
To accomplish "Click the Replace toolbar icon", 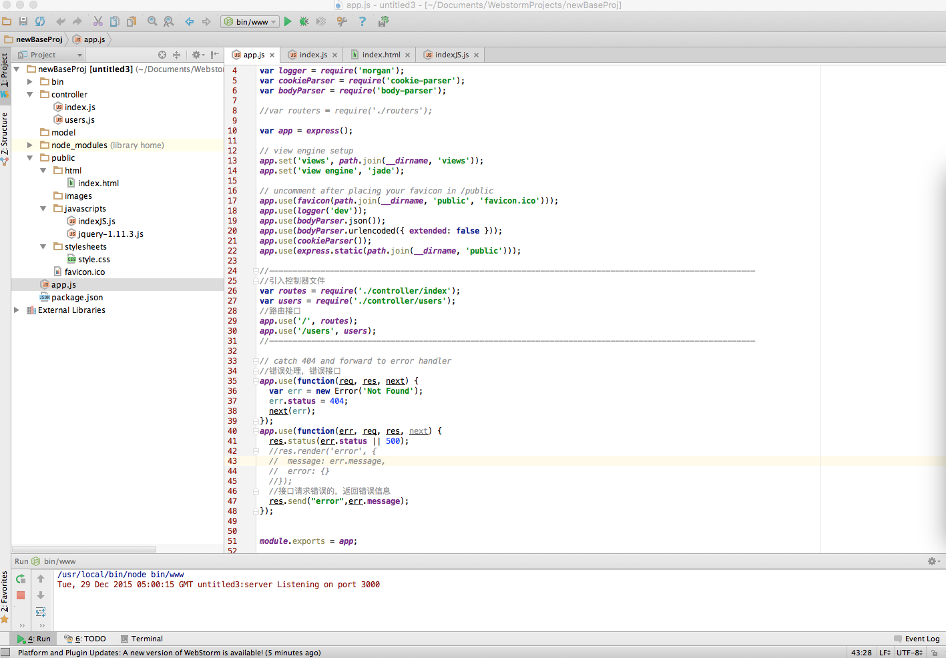I will click(169, 21).
